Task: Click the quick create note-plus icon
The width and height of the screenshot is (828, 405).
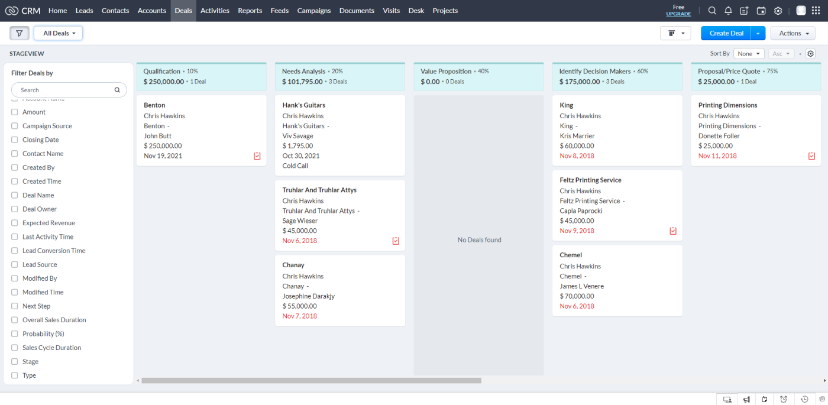Action: [x=744, y=11]
